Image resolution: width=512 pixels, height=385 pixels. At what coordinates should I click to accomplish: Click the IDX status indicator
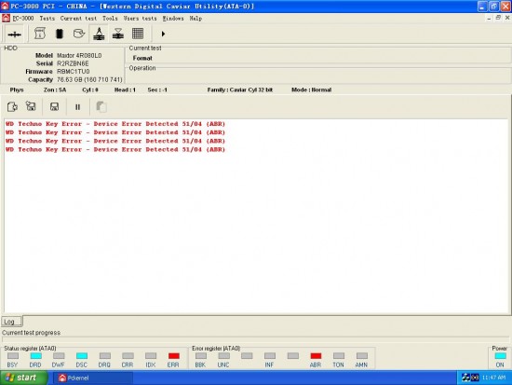151,355
